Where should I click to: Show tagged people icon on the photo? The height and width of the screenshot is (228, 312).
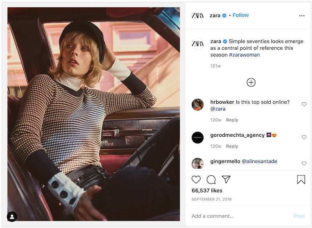point(12,217)
